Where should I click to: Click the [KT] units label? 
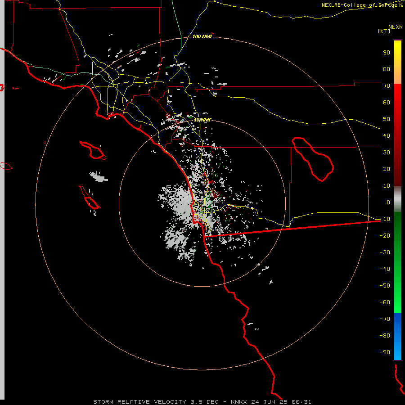click(x=384, y=31)
